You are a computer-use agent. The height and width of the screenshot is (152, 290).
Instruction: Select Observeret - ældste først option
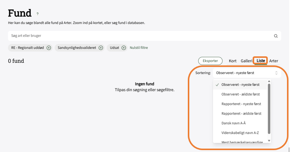[x=240, y=94]
